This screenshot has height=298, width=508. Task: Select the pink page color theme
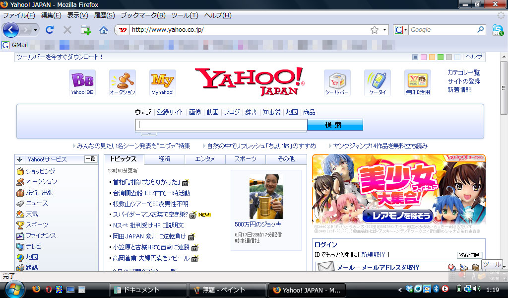(424, 57)
